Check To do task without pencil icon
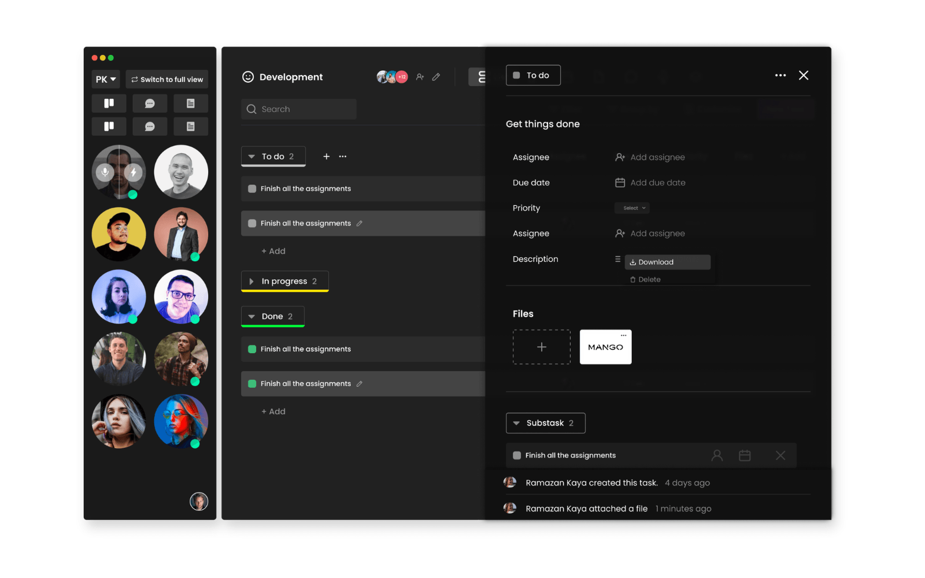Image resolution: width=925 pixels, height=578 pixels. click(x=252, y=188)
